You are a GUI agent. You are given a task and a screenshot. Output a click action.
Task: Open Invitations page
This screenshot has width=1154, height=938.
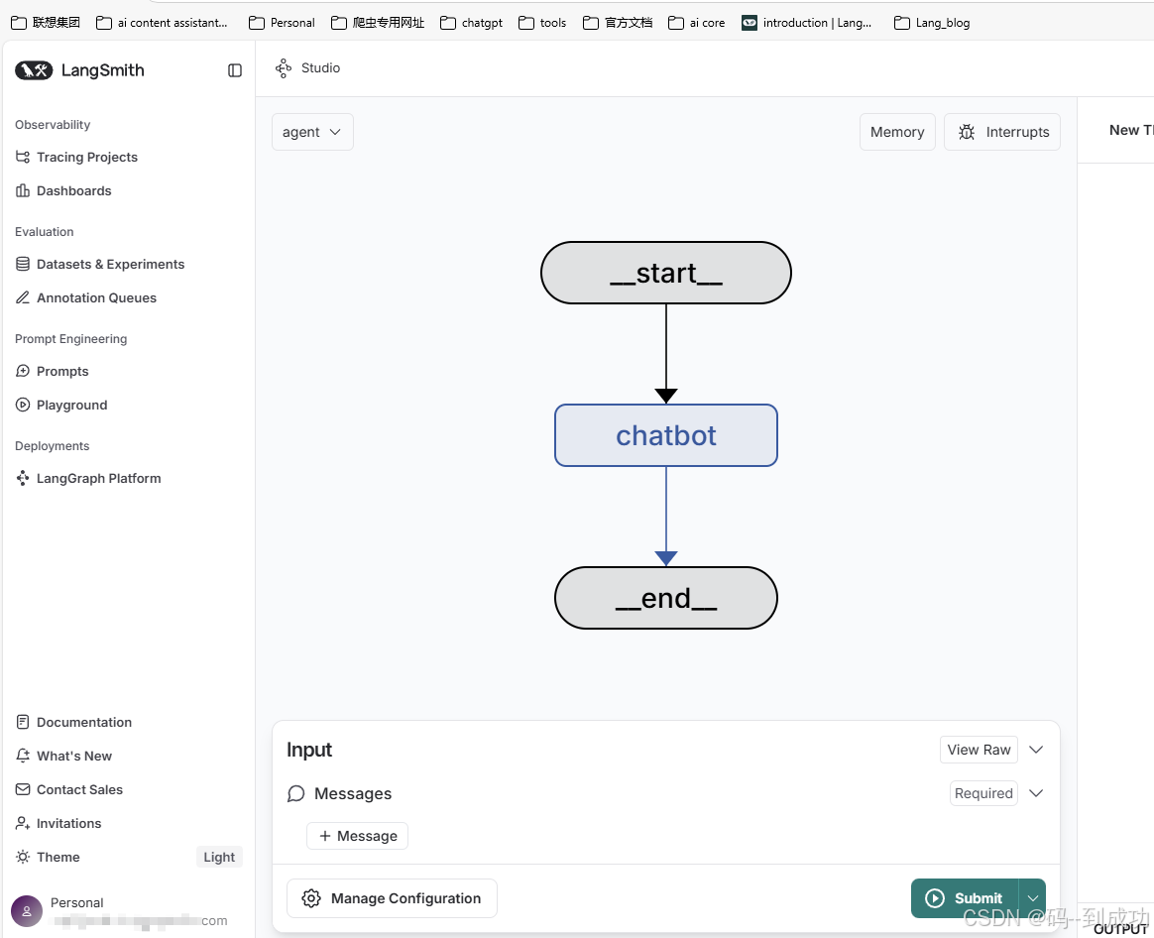click(x=69, y=823)
